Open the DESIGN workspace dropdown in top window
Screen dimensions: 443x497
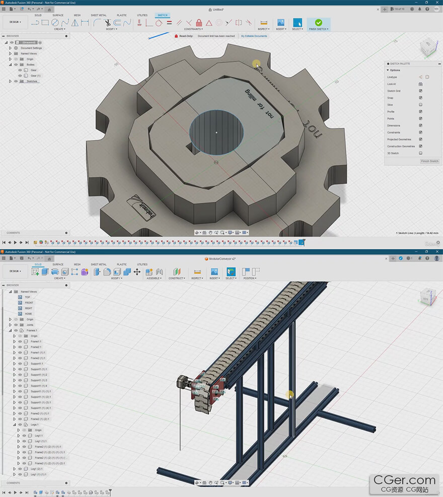[15, 22]
